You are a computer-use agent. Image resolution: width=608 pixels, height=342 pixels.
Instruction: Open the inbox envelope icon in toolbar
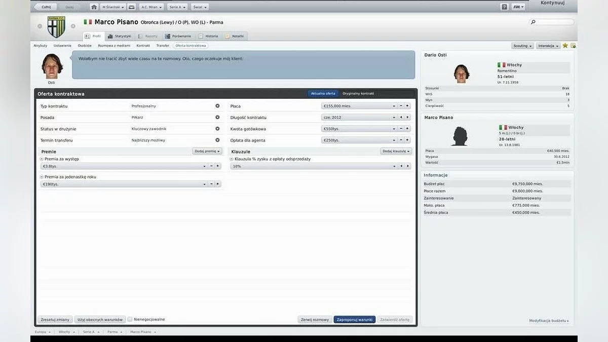click(x=131, y=7)
